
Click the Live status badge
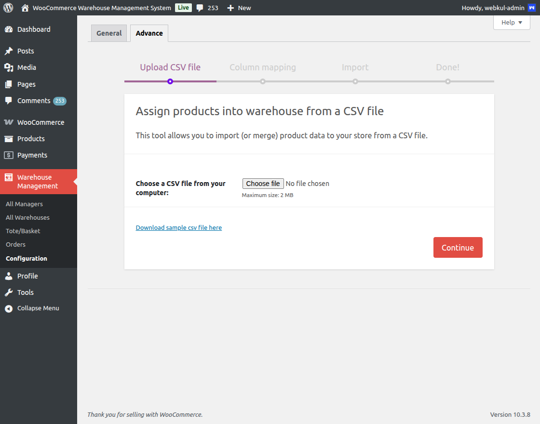[x=183, y=8]
